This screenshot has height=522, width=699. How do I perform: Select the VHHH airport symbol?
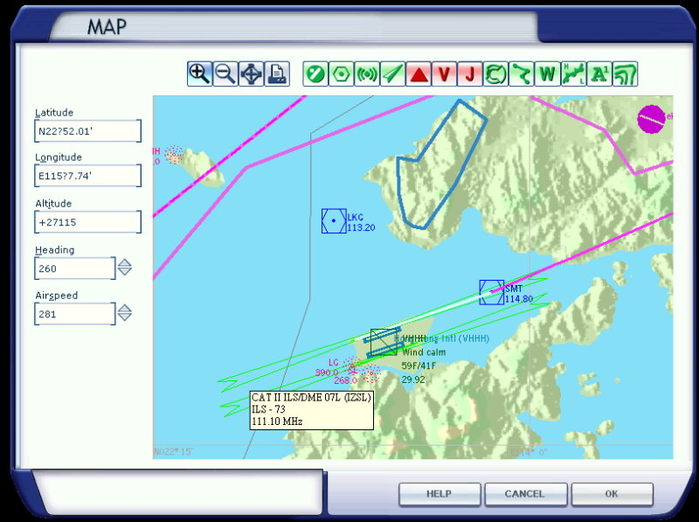384,342
